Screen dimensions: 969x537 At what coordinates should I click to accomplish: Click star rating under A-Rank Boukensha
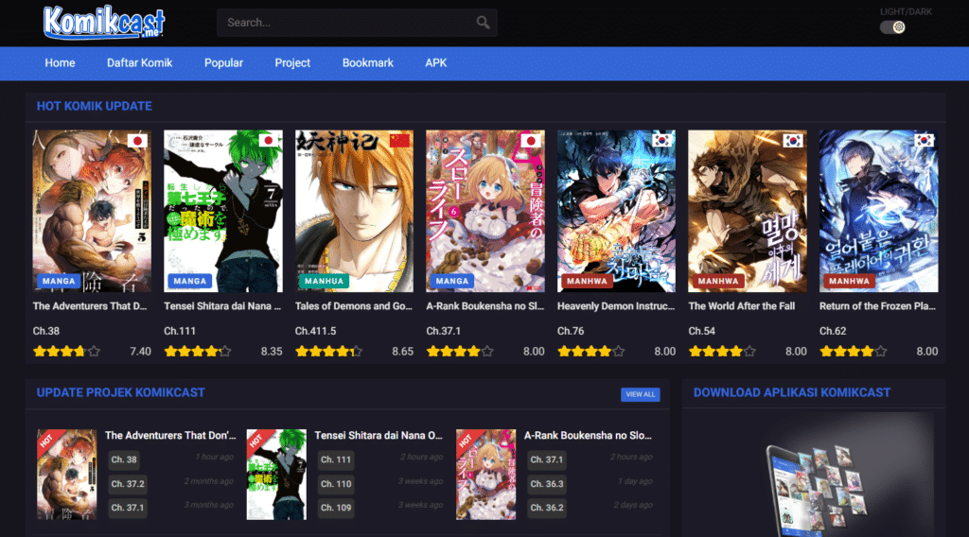click(x=460, y=351)
